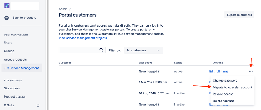Choose Migrate to Atlassian account

pyautogui.click(x=232, y=87)
